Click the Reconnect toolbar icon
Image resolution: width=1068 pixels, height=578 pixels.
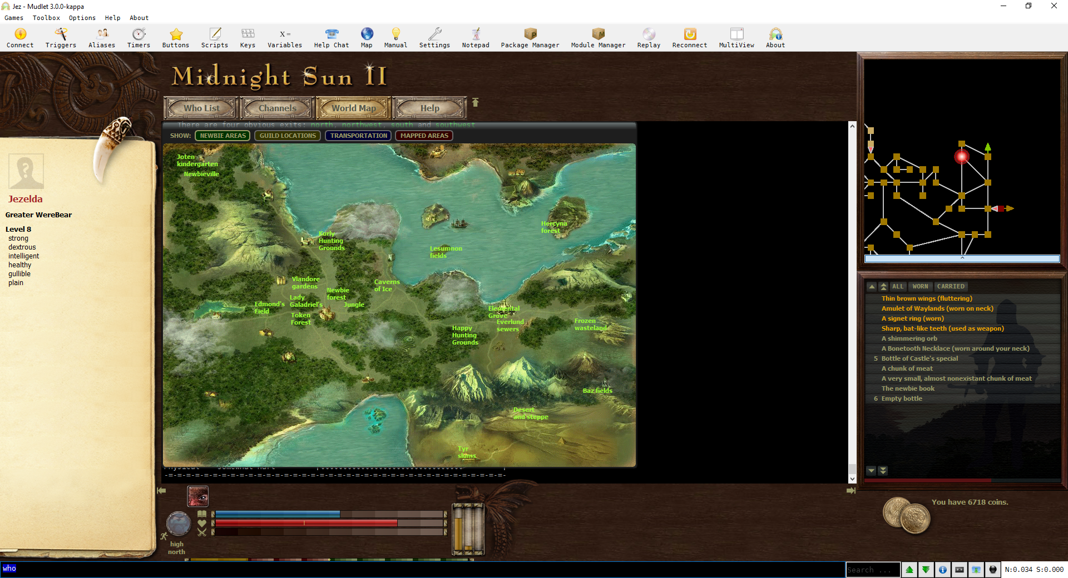click(690, 38)
